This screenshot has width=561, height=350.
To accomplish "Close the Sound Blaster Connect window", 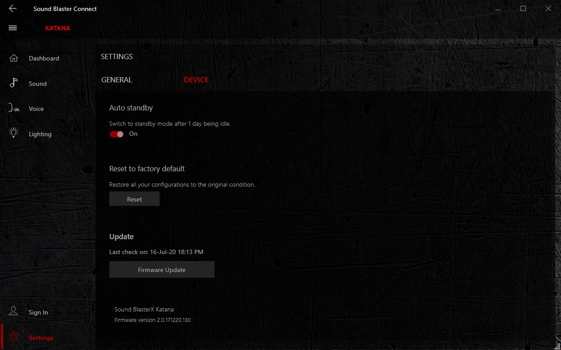I will pyautogui.click(x=548, y=9).
